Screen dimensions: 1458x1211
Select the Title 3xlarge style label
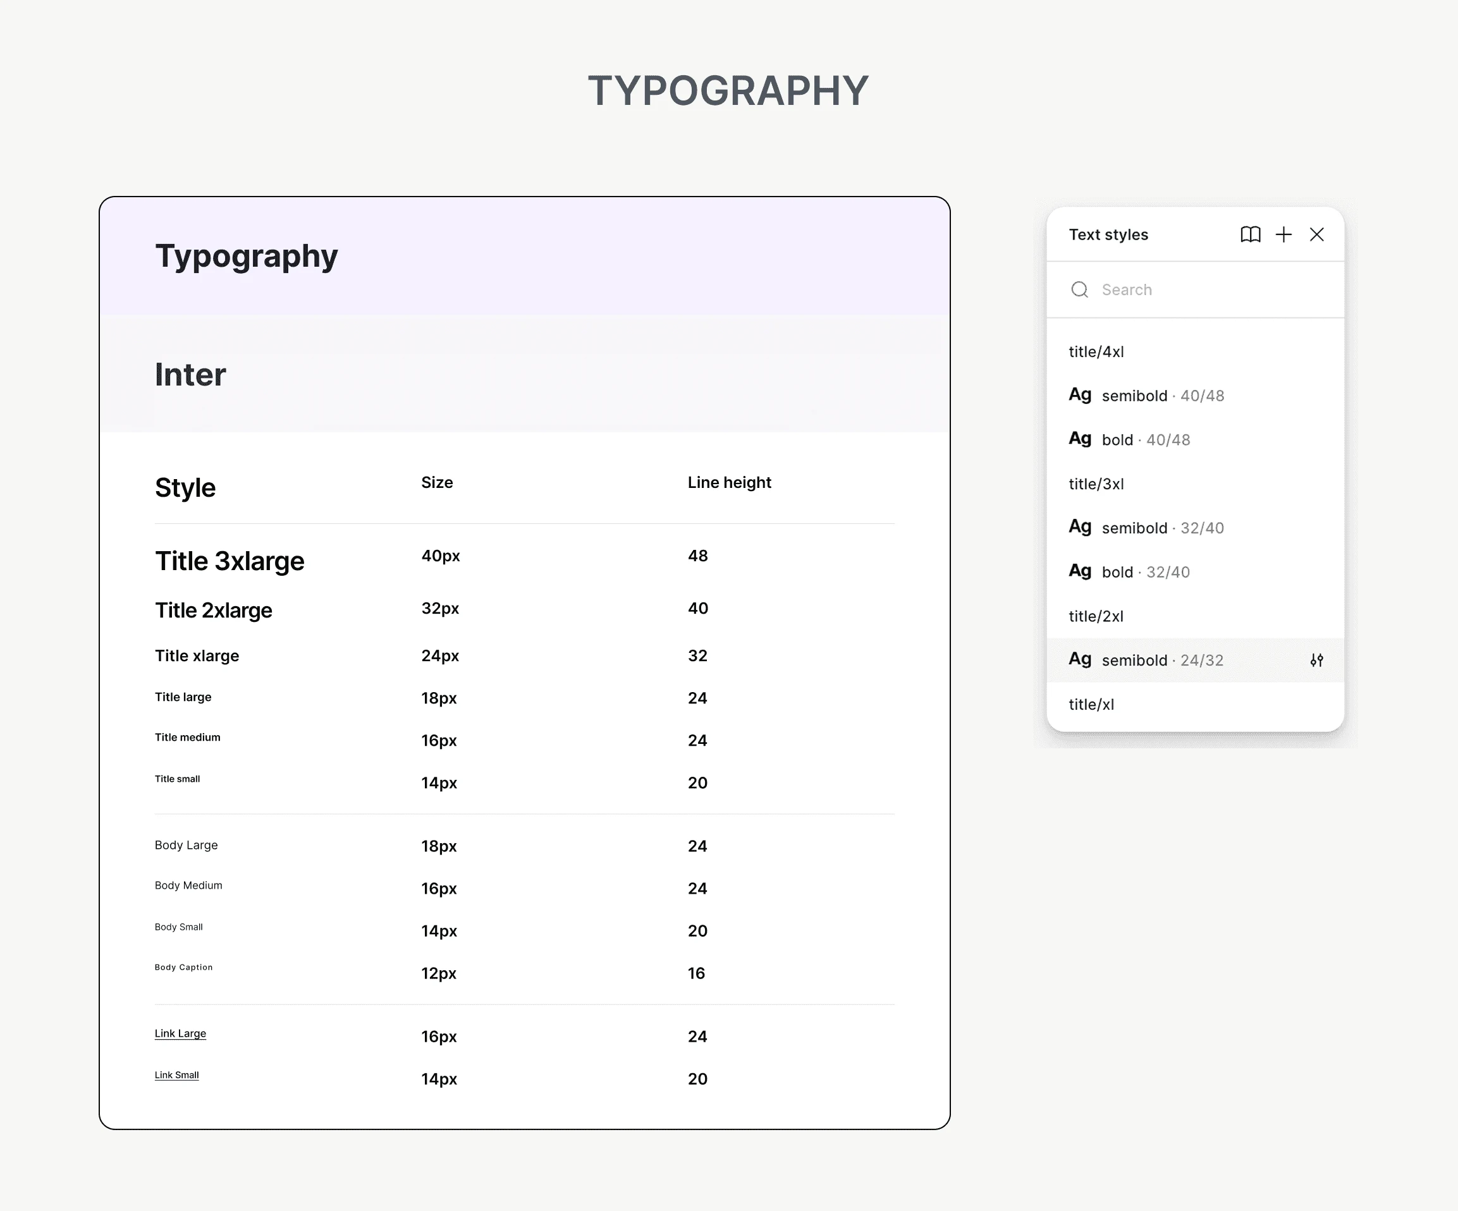coord(230,561)
